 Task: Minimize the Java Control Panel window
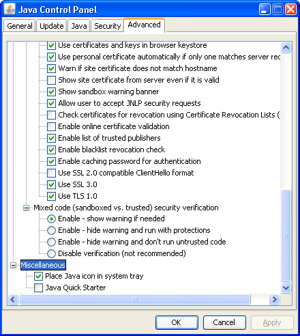click(x=265, y=10)
